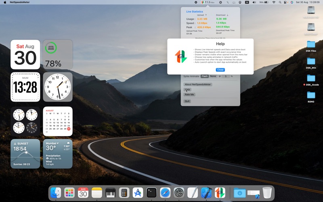Image resolution: width=323 pixels, height=202 pixels.
Task: Click the spike threshold percent field
Action: pyautogui.click(x=226, y=76)
